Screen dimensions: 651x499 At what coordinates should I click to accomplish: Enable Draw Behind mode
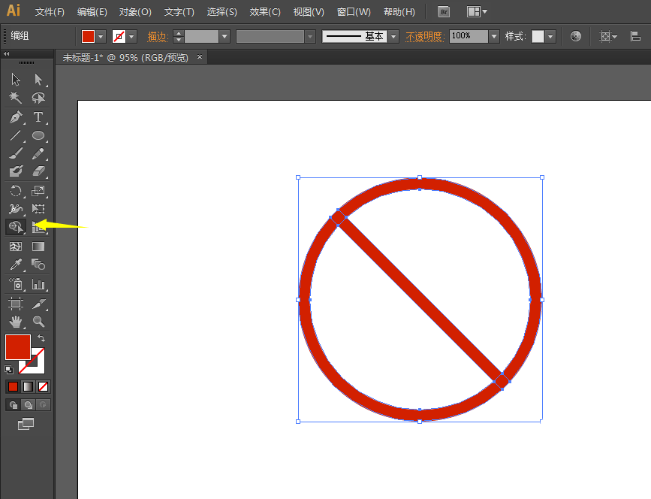point(29,405)
